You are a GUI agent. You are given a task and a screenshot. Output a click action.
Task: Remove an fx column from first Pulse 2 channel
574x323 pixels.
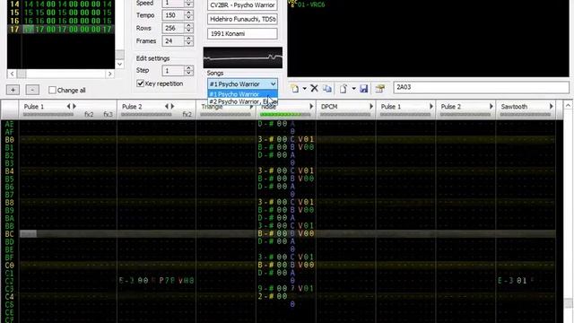(x=167, y=106)
